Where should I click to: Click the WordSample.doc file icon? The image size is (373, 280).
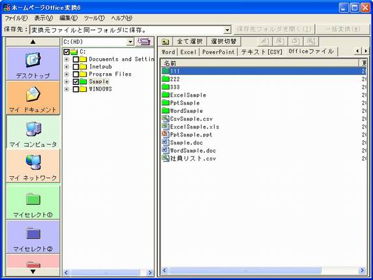pyautogui.click(x=166, y=150)
